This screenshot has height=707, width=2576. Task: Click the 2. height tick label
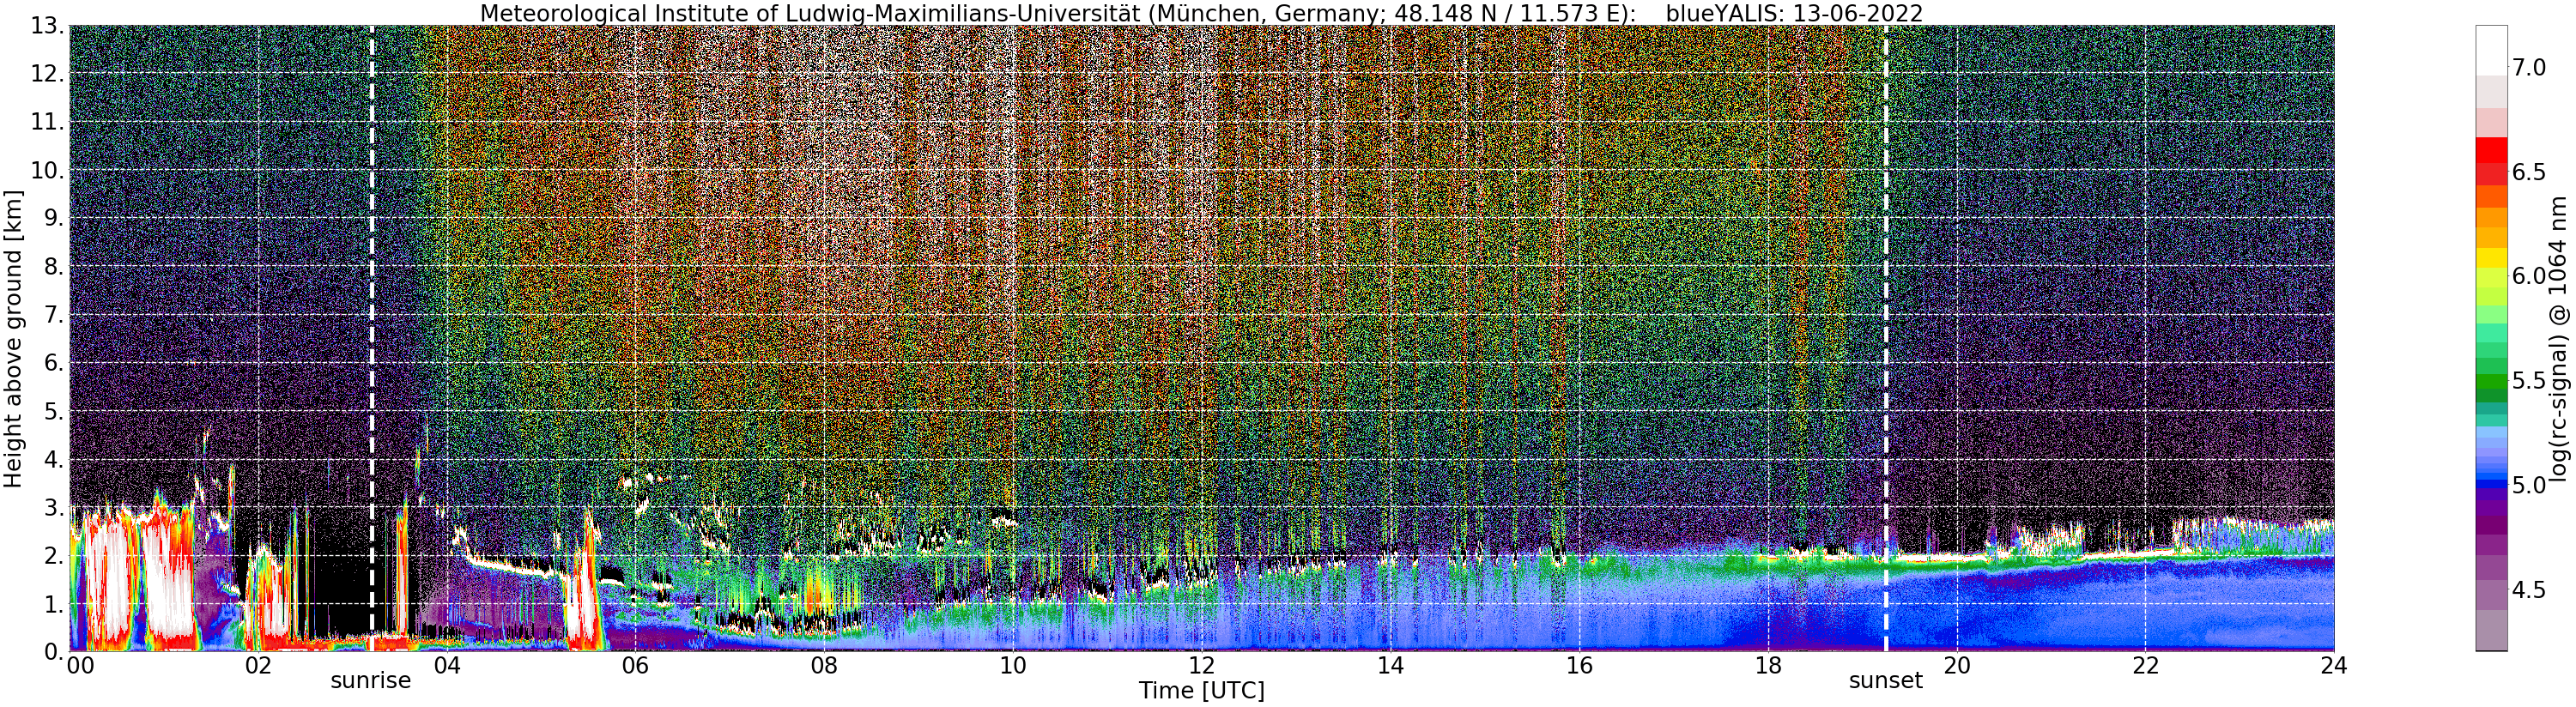click(x=55, y=555)
